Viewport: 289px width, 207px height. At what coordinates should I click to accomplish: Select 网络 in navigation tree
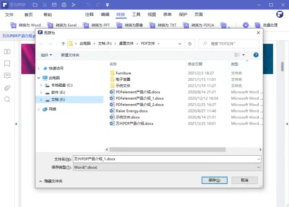tap(52, 109)
